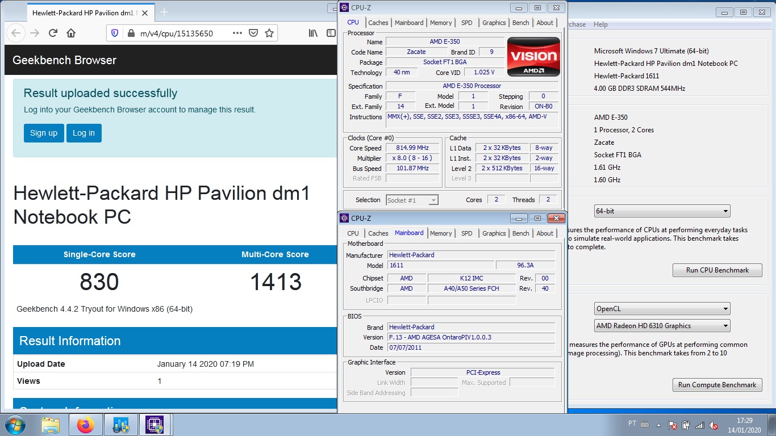
Task: Click the BIOS date 07/07/2011 field
Action: [471, 347]
